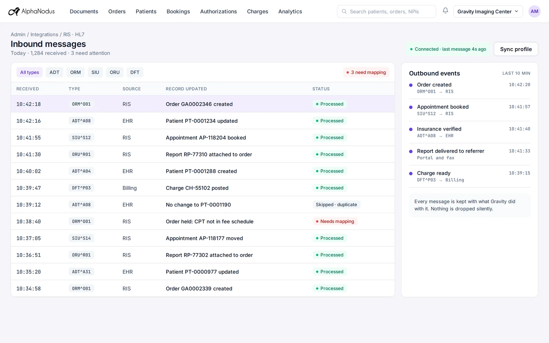Filter messages by DFT type

pos(135,72)
